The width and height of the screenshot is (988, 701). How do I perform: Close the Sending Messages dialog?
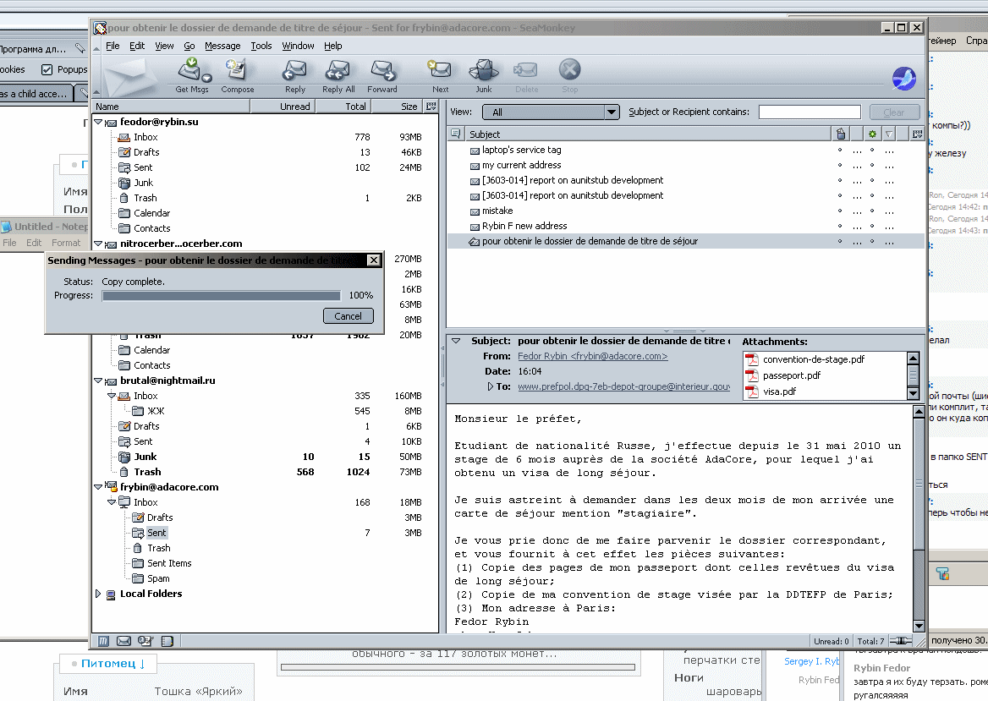[x=374, y=260]
